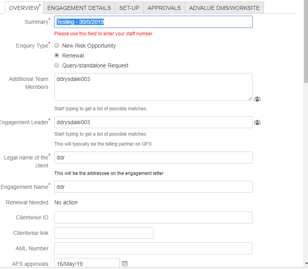Click 'No action' Renewal Needed value
The width and height of the screenshot is (308, 269).
click(x=66, y=202)
